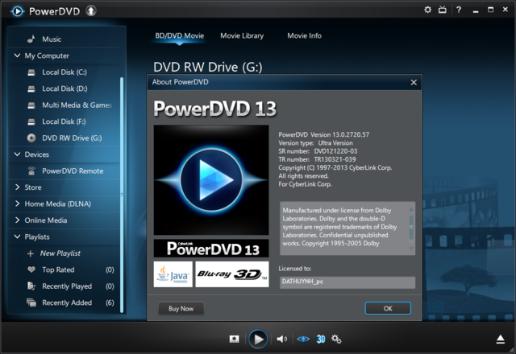Viewport: 516px width, 354px height.
Task: Click the PowerDVD logo play icon
Action: point(17,11)
